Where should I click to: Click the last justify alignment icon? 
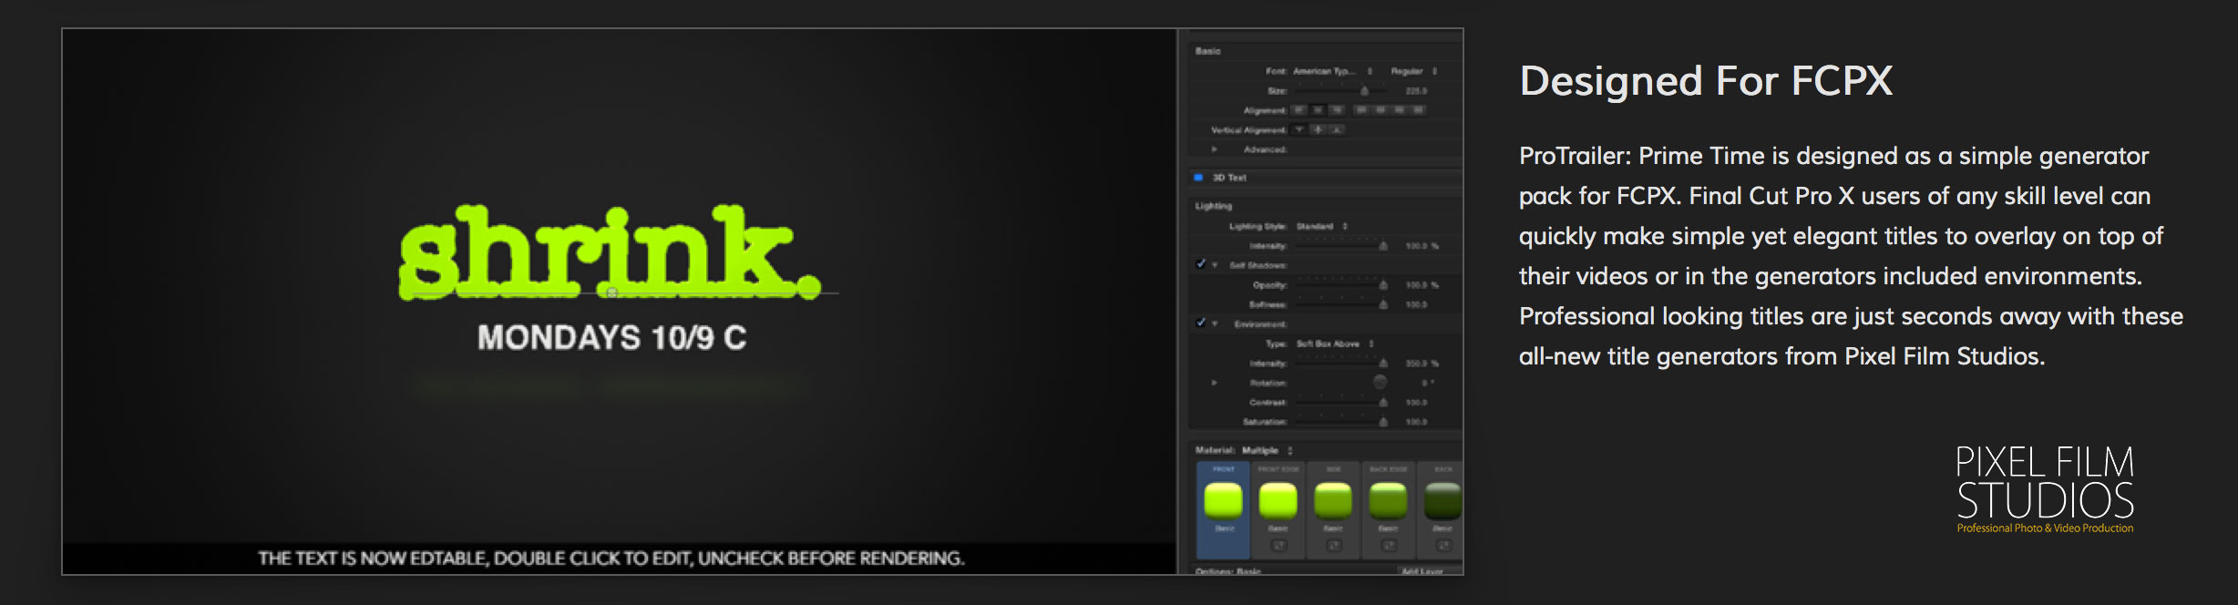[x=1418, y=110]
